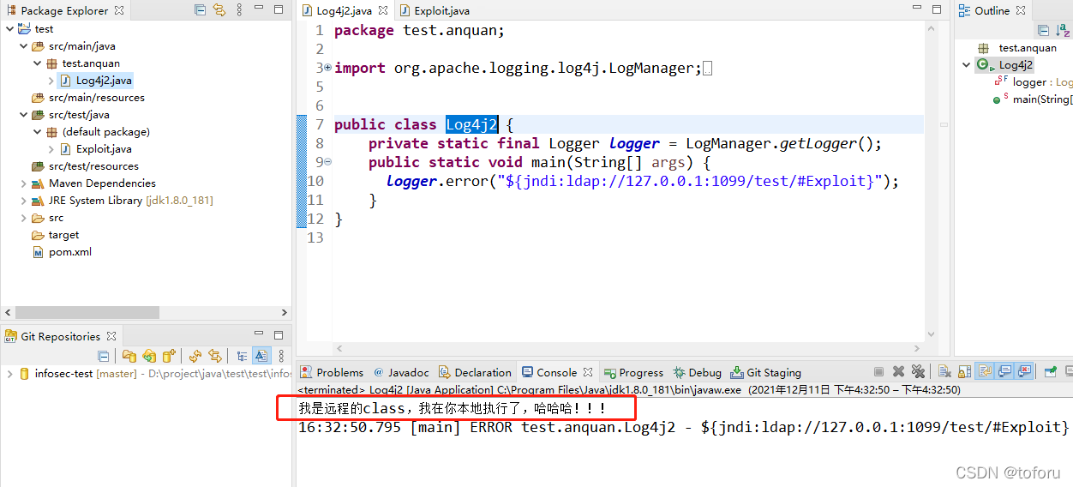1073x487 pixels.
Task: Select src/main/resources folder
Action: coord(87,98)
